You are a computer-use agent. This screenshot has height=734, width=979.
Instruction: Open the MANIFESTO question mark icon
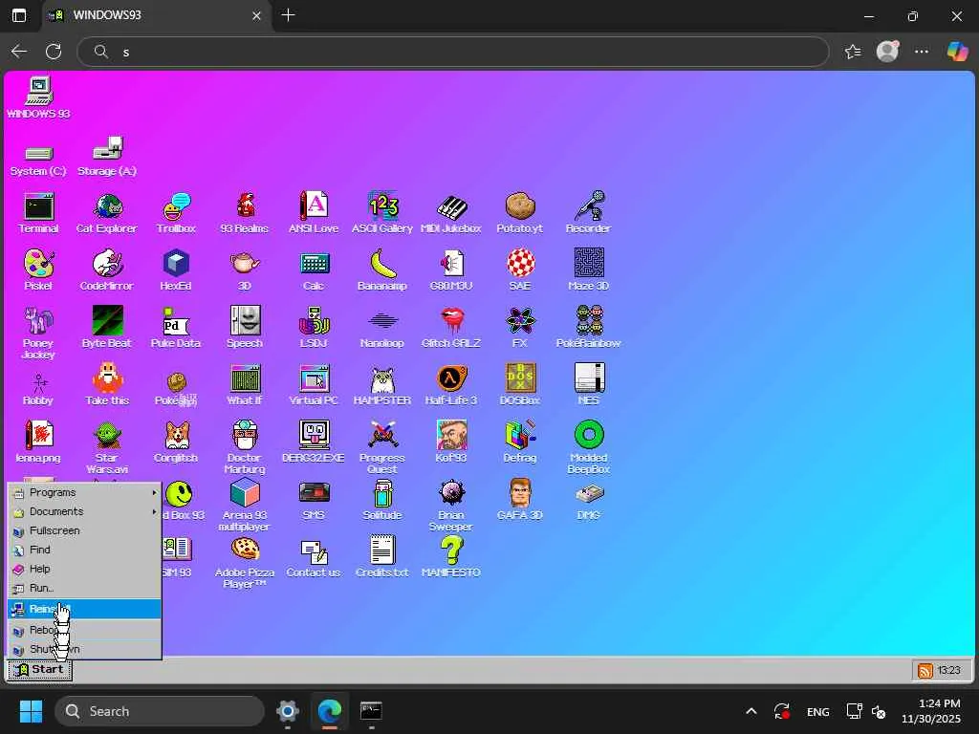coord(451,557)
